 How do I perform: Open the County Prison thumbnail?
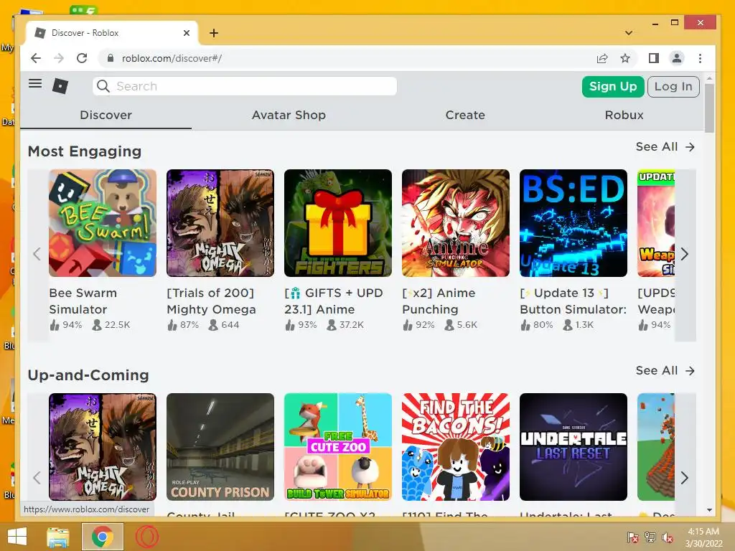[x=220, y=447]
